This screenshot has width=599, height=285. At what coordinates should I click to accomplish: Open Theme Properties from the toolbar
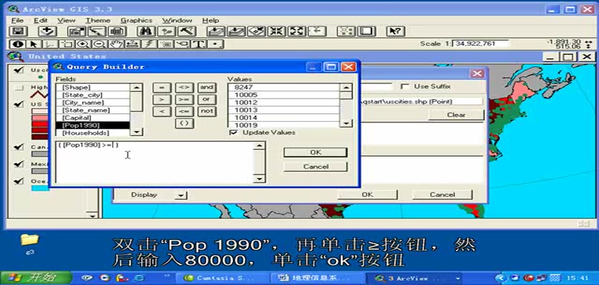pyautogui.click(x=78, y=31)
